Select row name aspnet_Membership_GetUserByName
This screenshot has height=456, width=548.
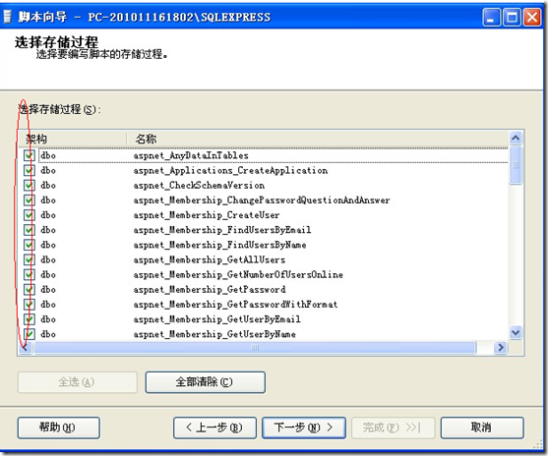214,334
